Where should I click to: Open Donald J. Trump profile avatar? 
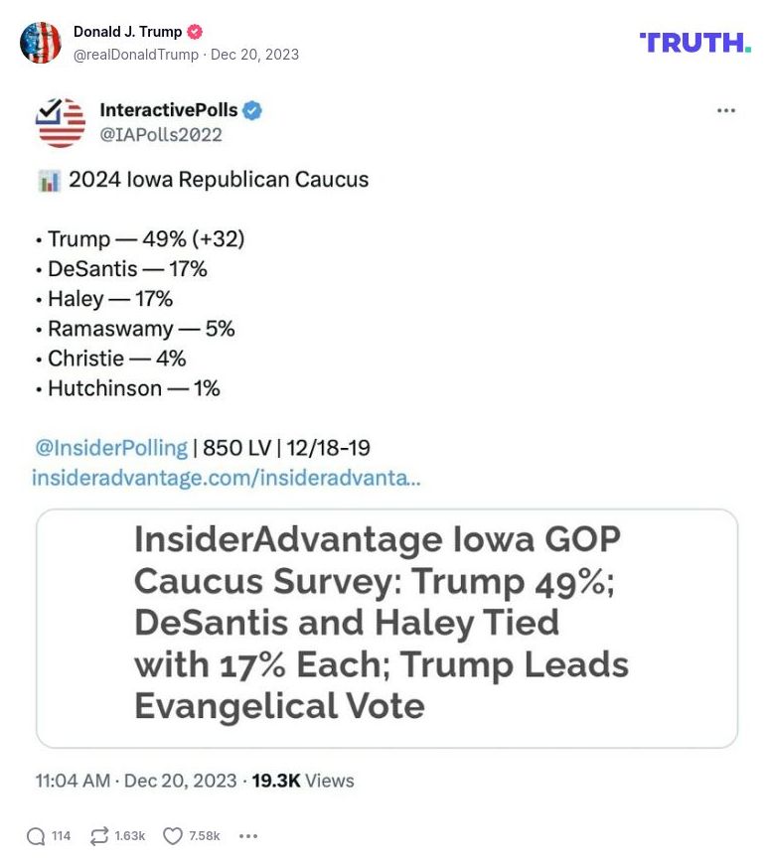click(41, 43)
